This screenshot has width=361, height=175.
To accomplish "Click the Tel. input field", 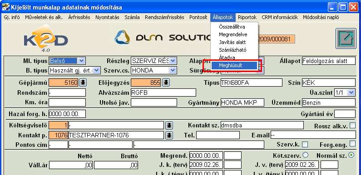I will pyautogui.click(x=218, y=135).
